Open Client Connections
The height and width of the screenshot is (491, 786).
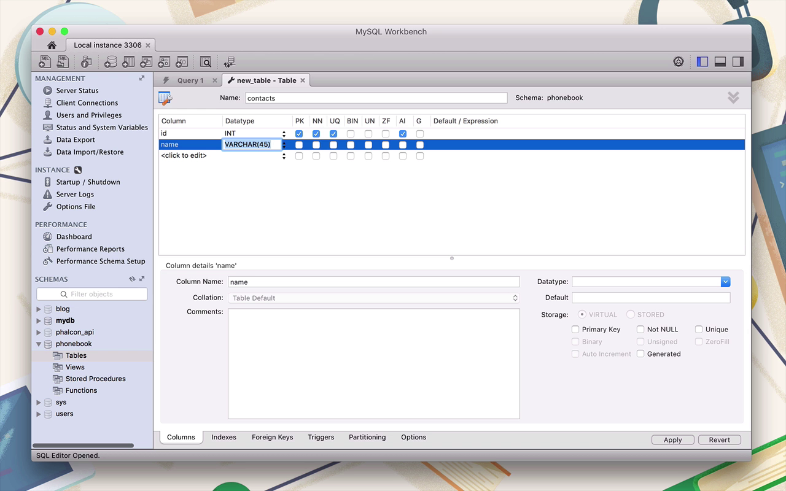pyautogui.click(x=87, y=102)
